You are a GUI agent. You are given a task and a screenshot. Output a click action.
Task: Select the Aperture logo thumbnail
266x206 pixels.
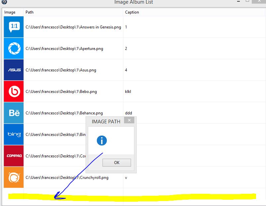click(14, 48)
